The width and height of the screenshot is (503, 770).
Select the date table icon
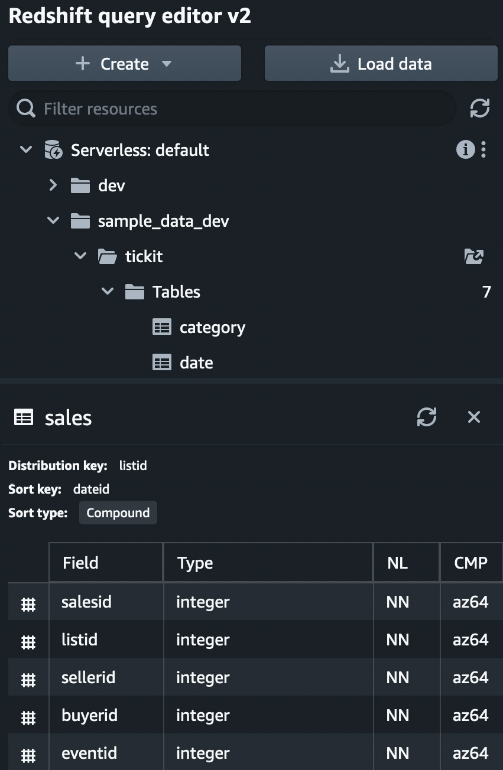pyautogui.click(x=162, y=363)
